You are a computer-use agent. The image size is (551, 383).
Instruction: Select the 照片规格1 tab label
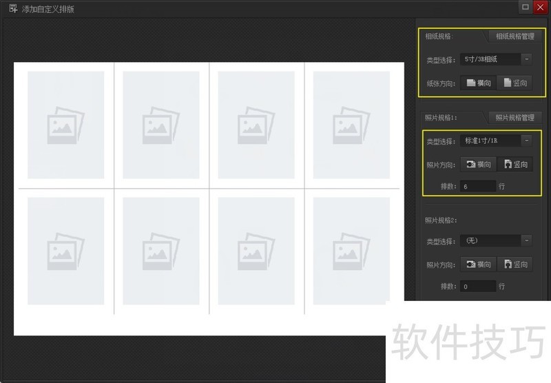pos(441,118)
